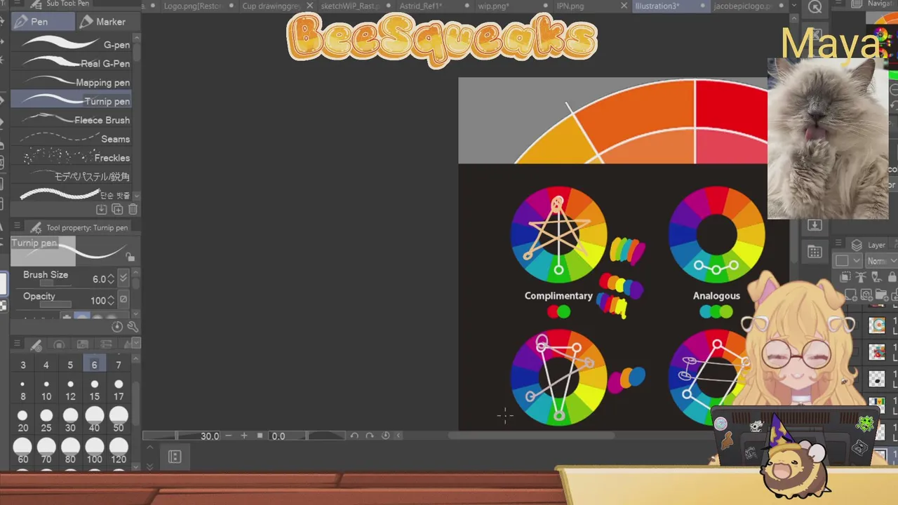The image size is (898, 505).
Task: Click the zoom in plus button
Action: tap(244, 436)
